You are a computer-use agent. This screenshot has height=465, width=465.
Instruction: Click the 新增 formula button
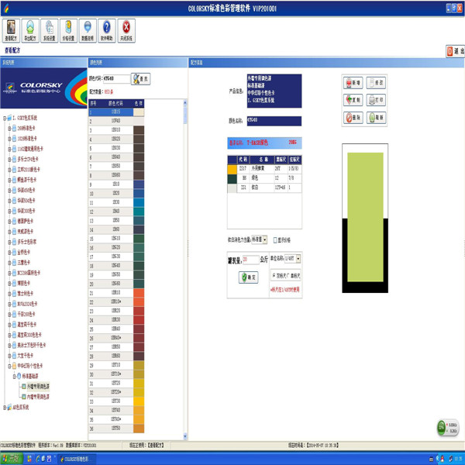tap(353, 81)
